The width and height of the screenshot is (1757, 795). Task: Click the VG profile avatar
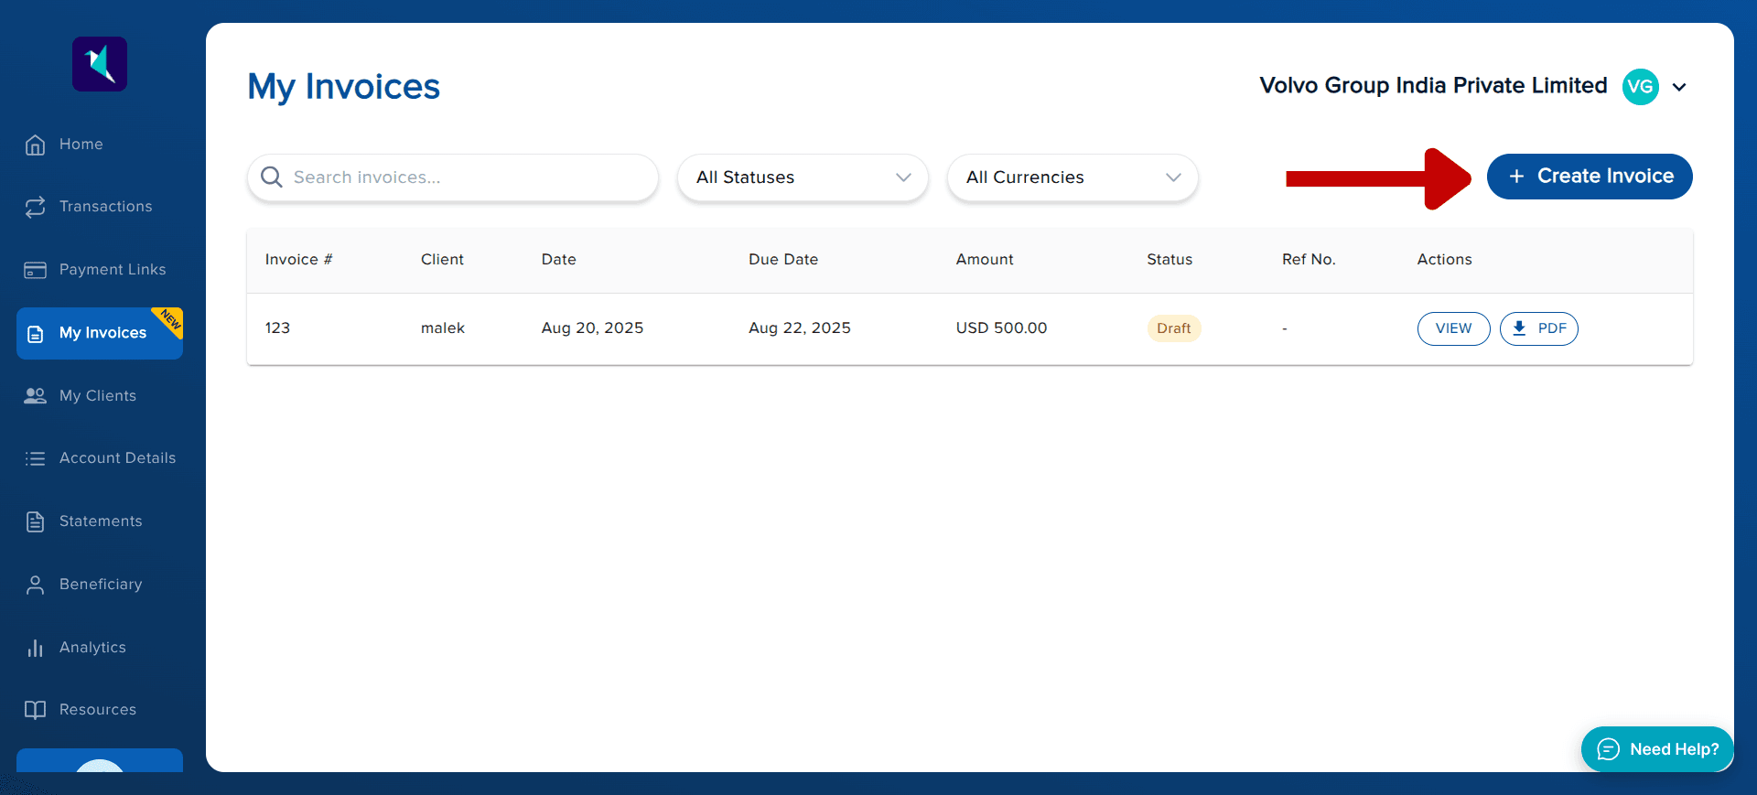[x=1640, y=87]
